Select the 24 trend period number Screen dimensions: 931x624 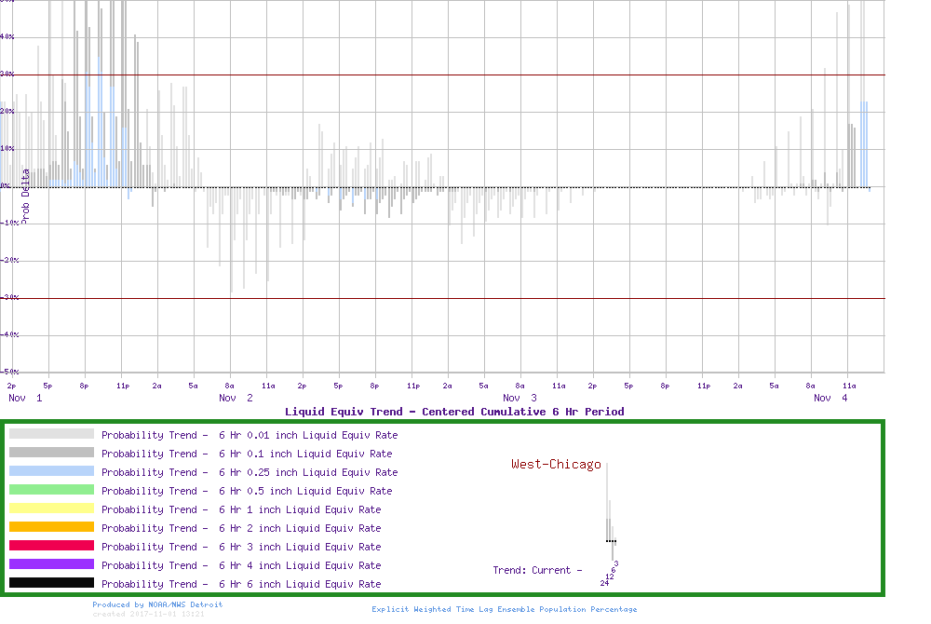click(604, 583)
